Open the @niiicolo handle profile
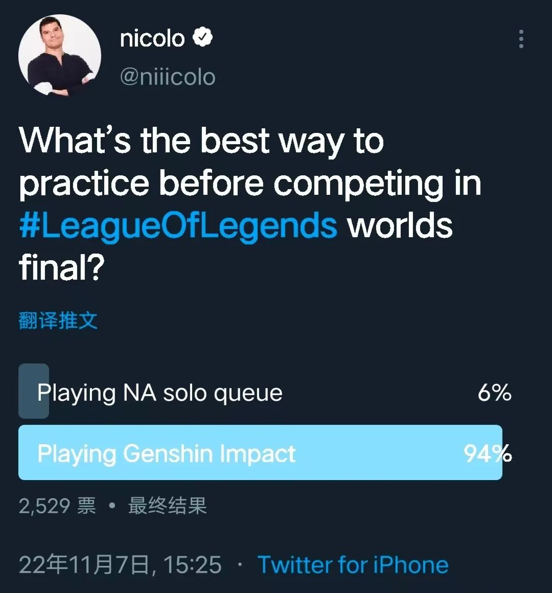 coord(167,77)
